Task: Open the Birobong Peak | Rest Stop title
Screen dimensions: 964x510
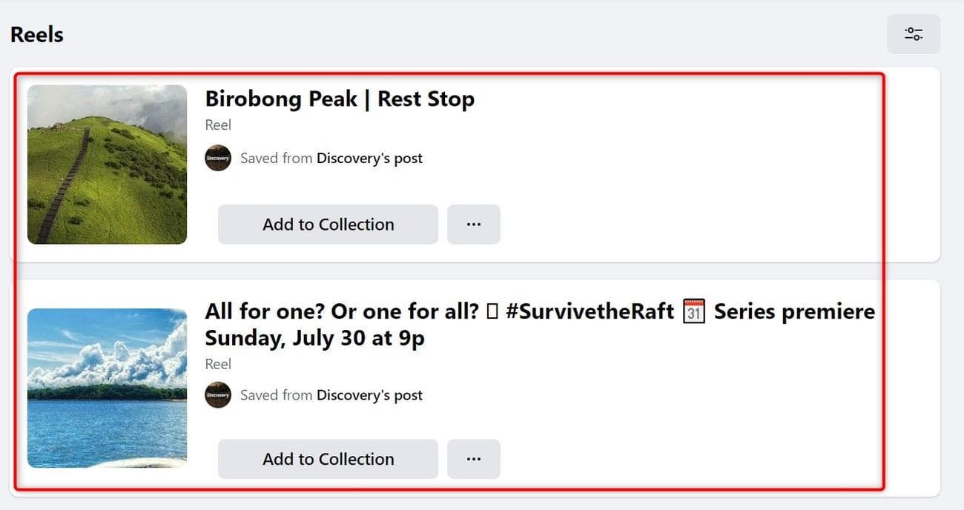Action: pos(340,99)
